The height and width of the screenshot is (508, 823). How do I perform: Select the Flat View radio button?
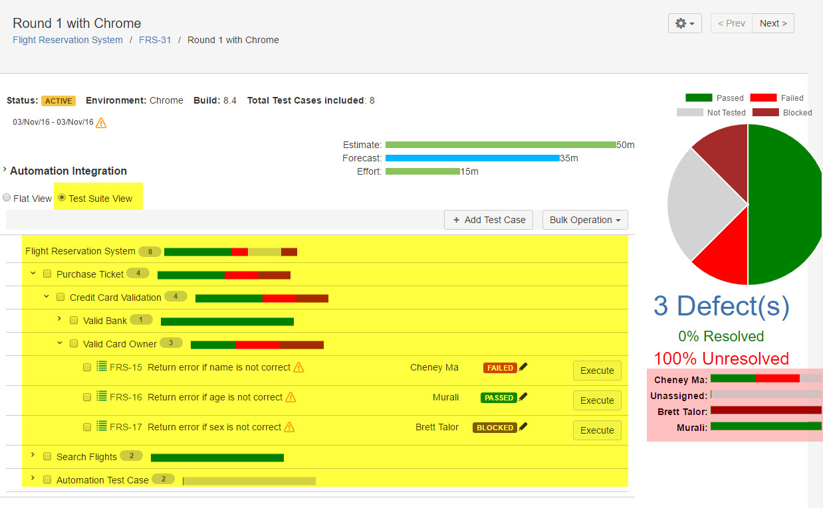(7, 198)
